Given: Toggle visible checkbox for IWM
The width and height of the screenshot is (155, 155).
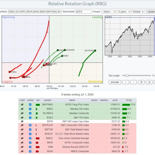Looking at the screenshot, I should 30,147.
